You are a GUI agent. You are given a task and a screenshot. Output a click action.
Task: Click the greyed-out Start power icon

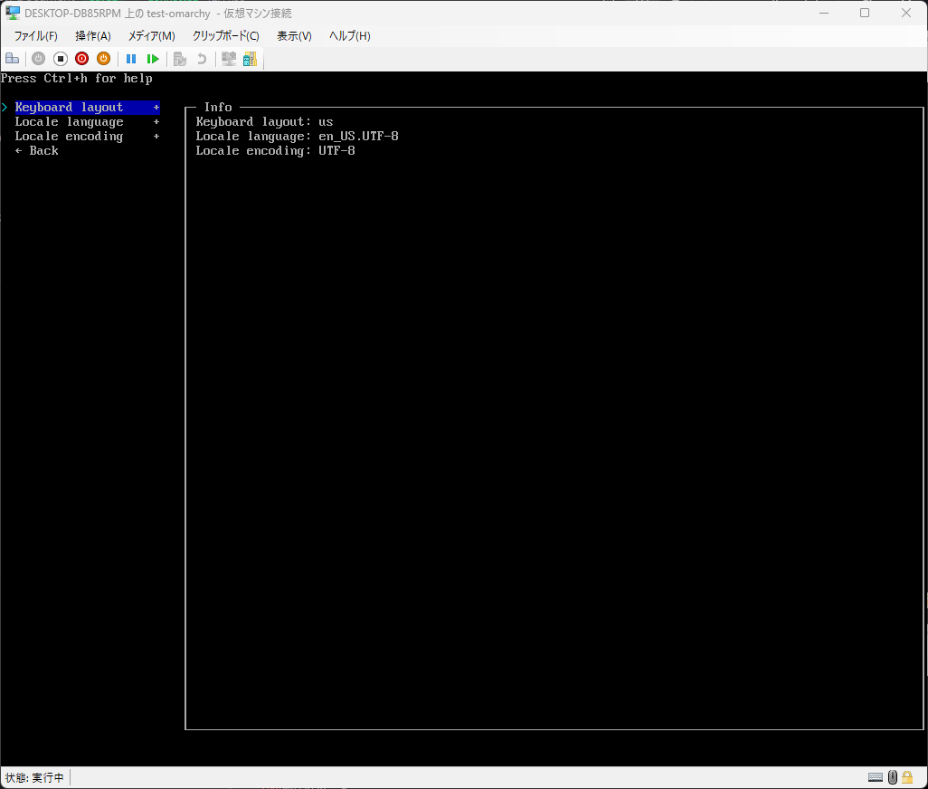39,59
